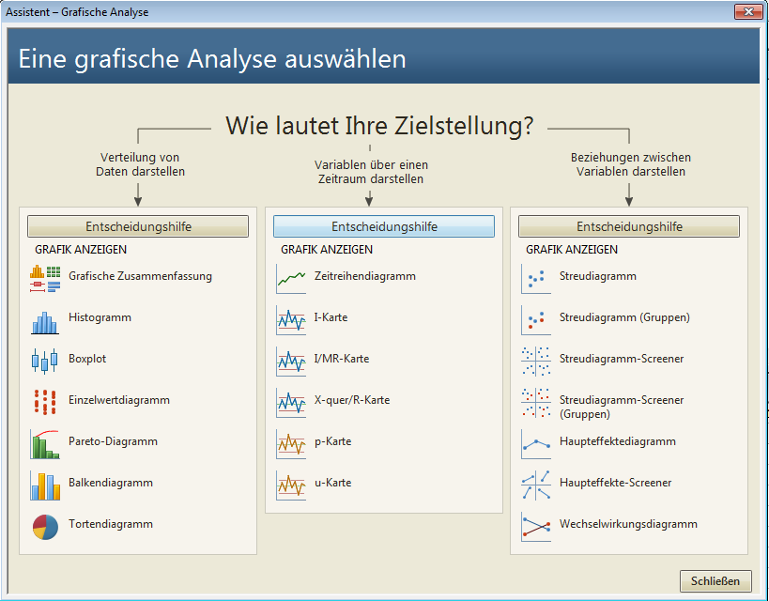
Task: Click the Zeitreihendiagramm line icon
Action: coord(291,279)
